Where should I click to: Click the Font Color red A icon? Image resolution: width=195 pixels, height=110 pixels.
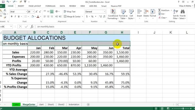point(38,16)
